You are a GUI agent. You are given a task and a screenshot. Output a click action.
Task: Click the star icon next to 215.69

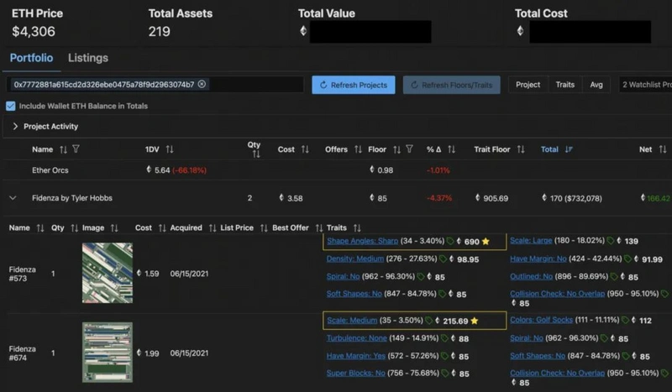coord(475,321)
